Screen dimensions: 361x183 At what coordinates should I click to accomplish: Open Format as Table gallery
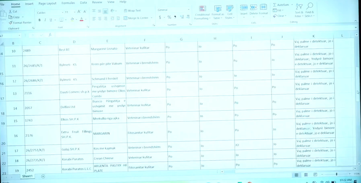218,12
